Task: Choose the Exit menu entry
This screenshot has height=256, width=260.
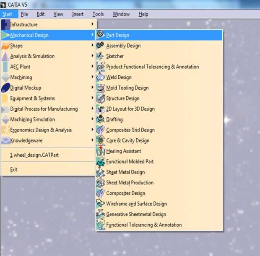Action: coord(48,169)
